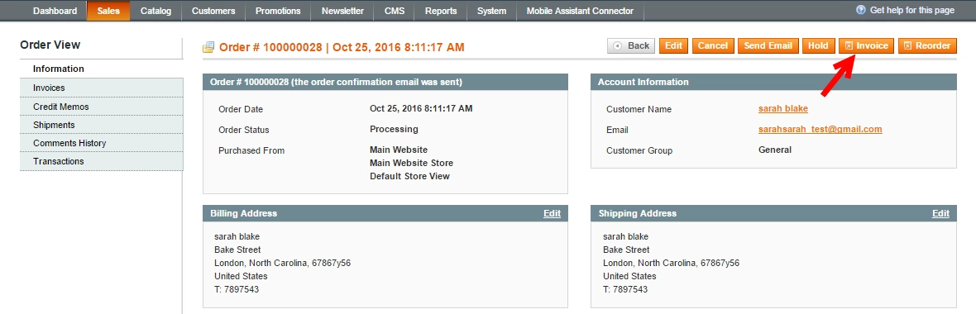The image size is (976, 314).
Task: Switch to the Credit Memos tab
Action: pos(102,107)
